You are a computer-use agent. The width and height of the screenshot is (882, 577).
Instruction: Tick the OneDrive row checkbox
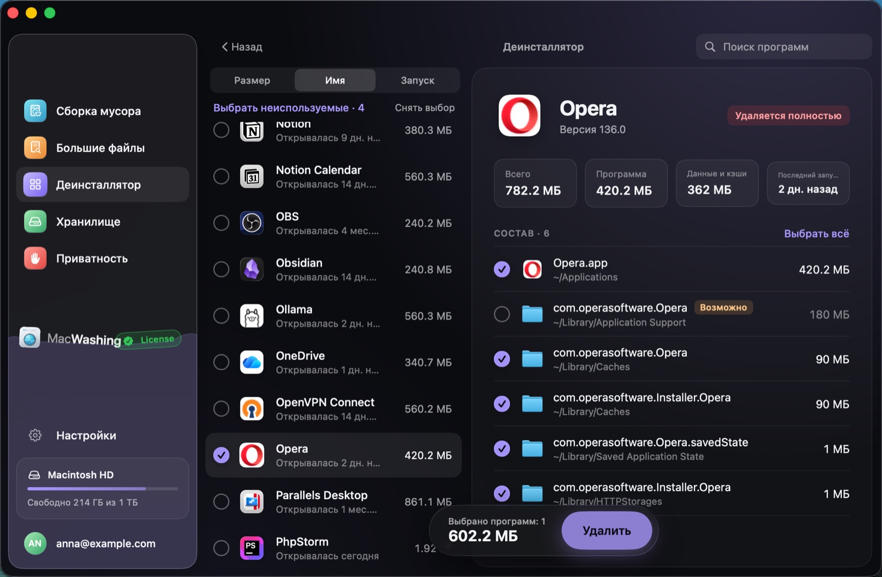tap(221, 362)
